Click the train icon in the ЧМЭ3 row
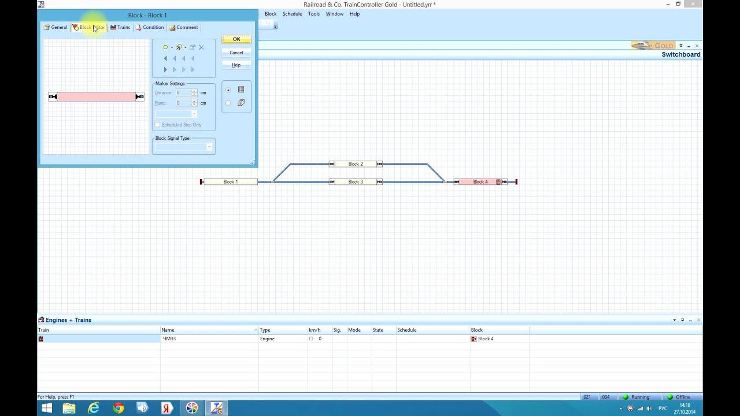The image size is (740, 416). click(40, 339)
